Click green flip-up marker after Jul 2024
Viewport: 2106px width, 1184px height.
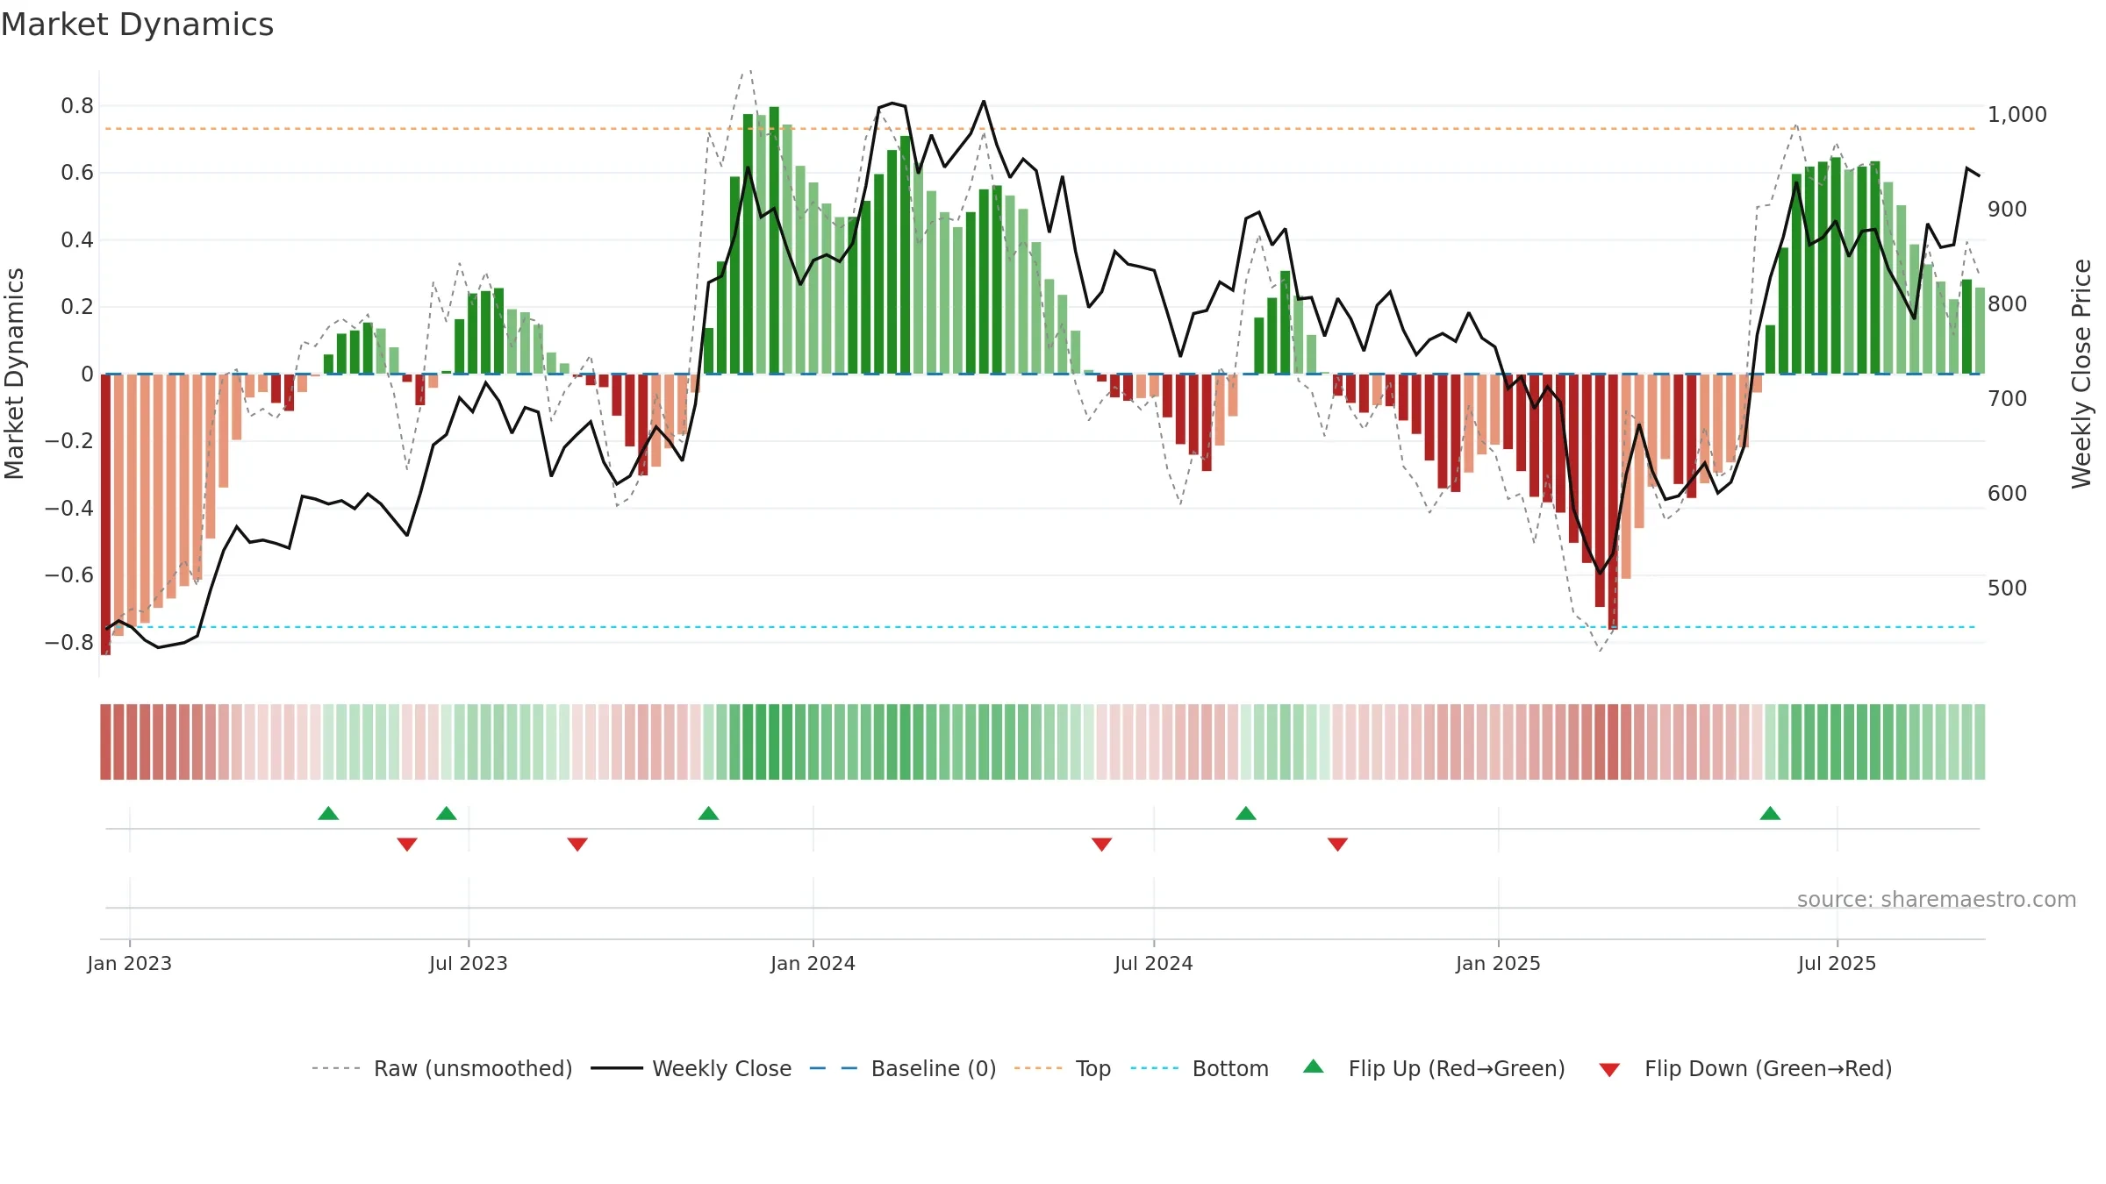coord(1246,813)
